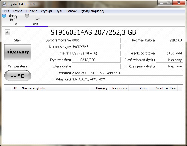
Task: Click the ID column header
Action: pos(16,88)
